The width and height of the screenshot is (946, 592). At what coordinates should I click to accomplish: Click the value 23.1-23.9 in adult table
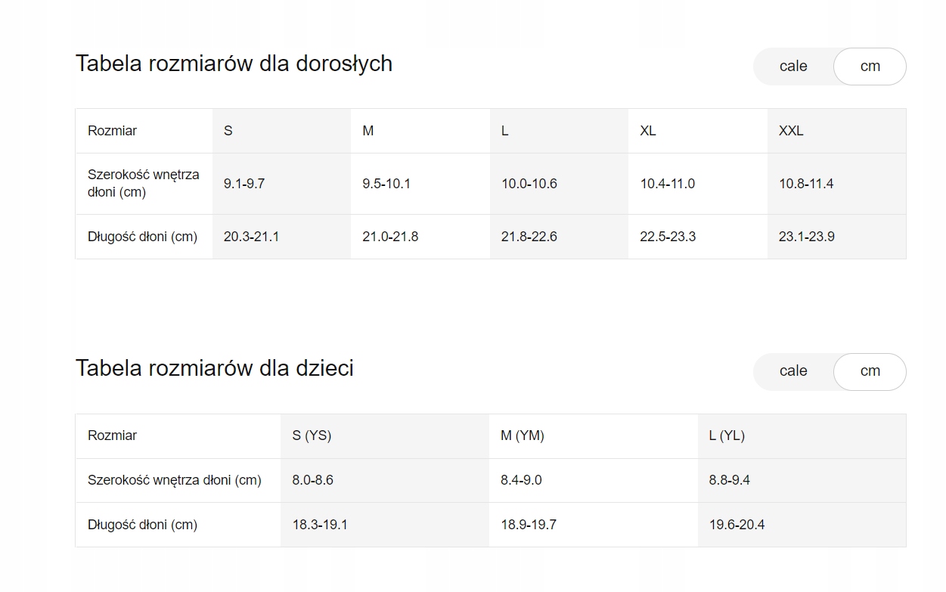(x=806, y=236)
